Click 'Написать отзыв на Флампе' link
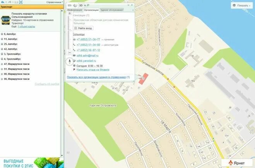Image resolution: width=255 pixels, height=168 pixels. [93, 70]
